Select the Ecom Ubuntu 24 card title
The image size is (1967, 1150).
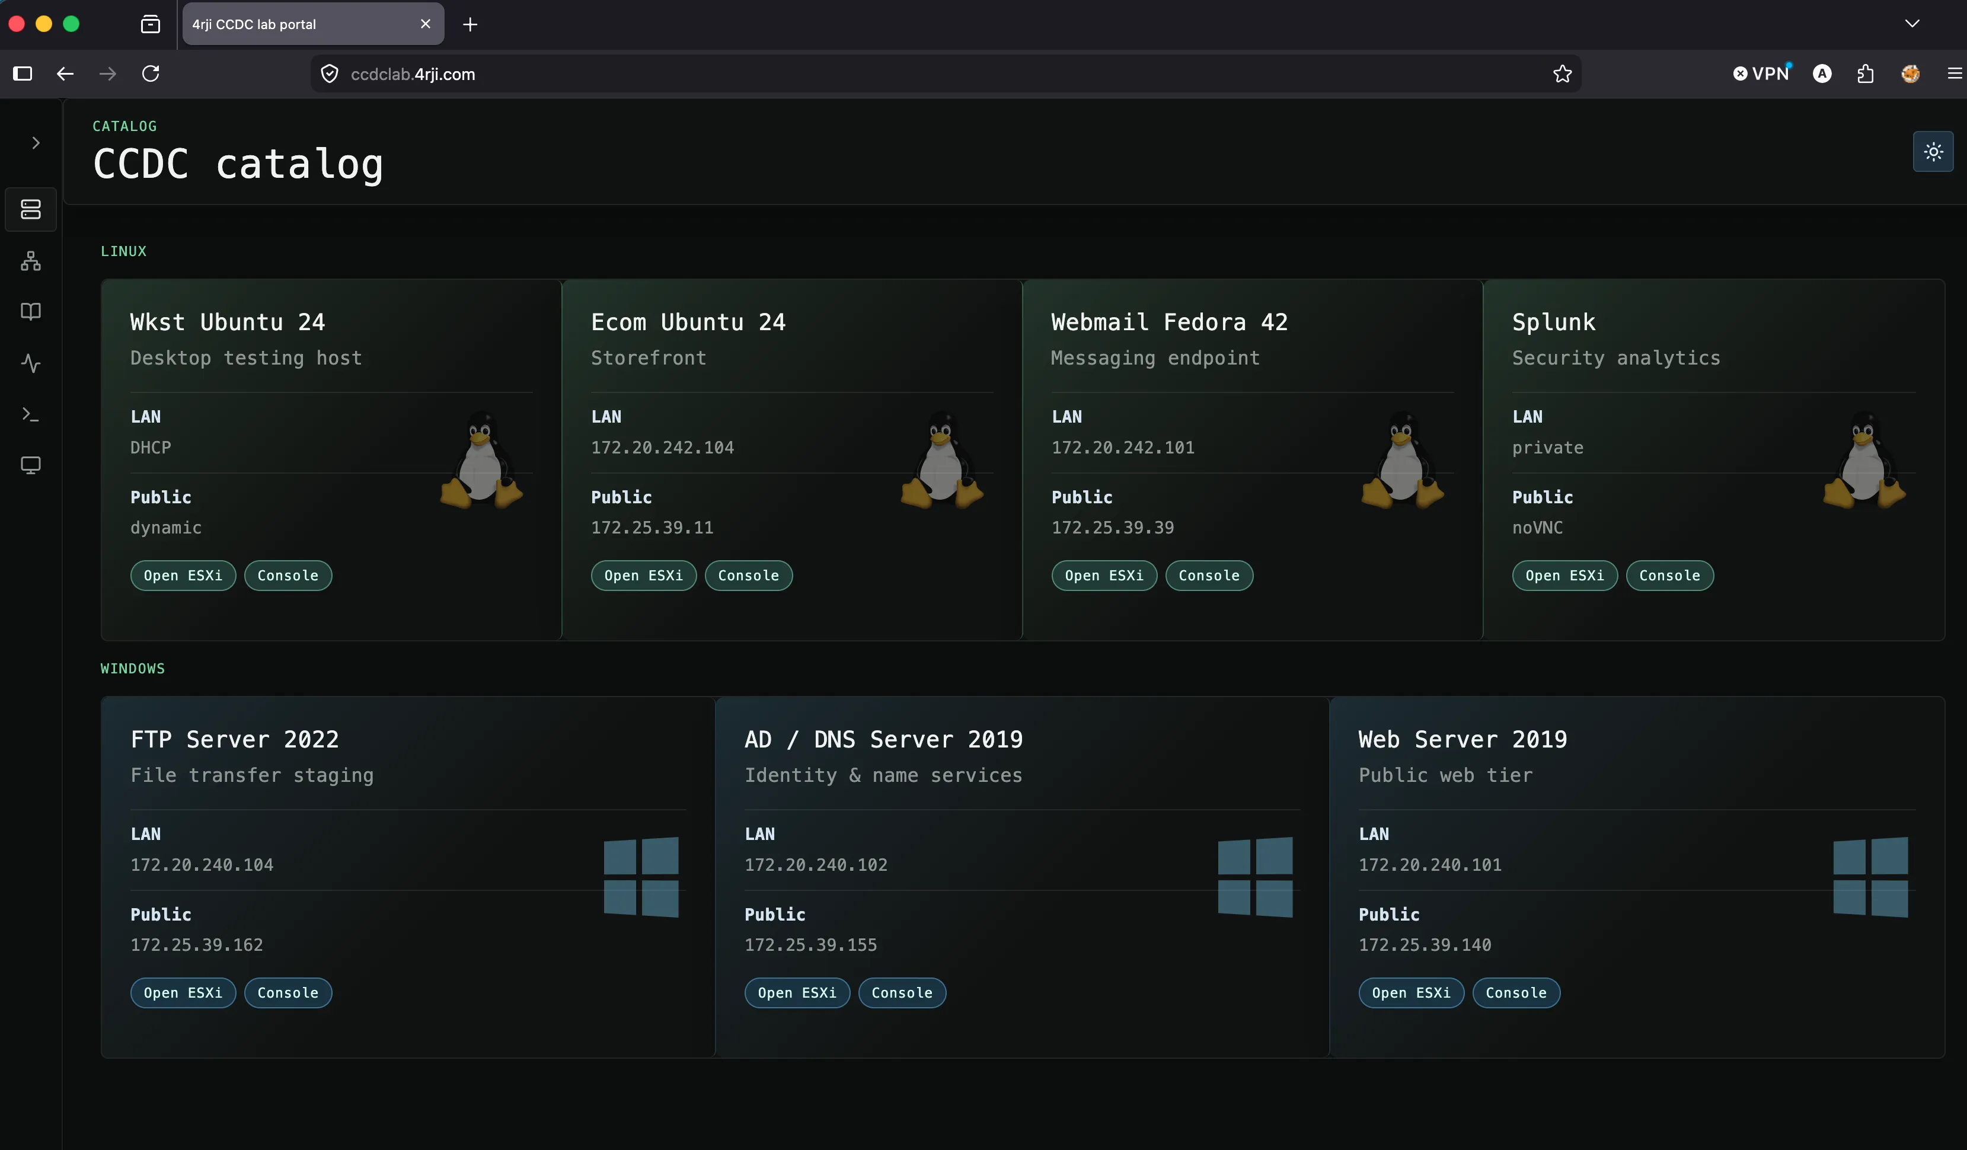click(688, 322)
